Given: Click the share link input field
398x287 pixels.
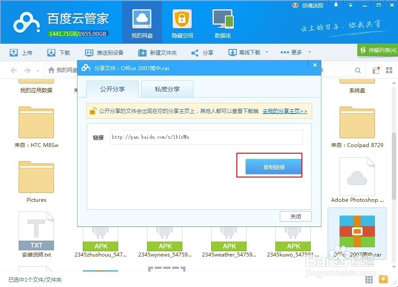Looking at the screenshot, I should pos(206,137).
